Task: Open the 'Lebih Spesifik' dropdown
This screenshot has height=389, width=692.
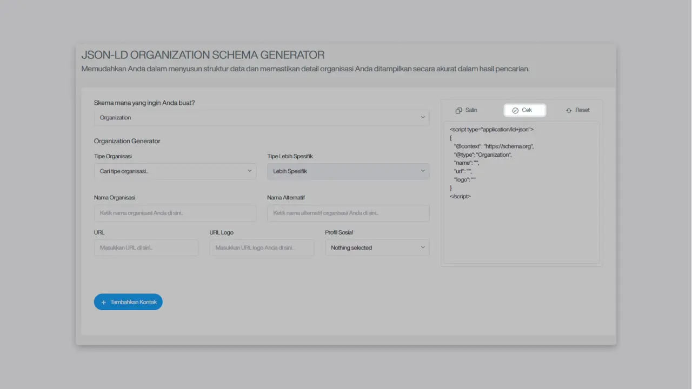Action: pos(348,171)
